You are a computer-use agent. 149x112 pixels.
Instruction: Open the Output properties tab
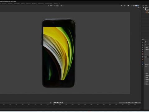(142, 47)
